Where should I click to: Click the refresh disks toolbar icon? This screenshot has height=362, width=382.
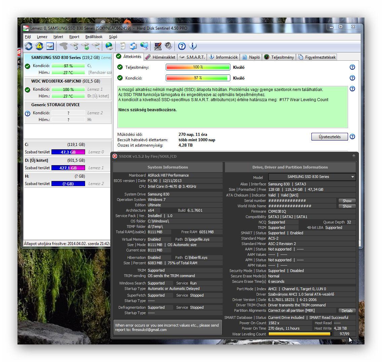[29, 46]
